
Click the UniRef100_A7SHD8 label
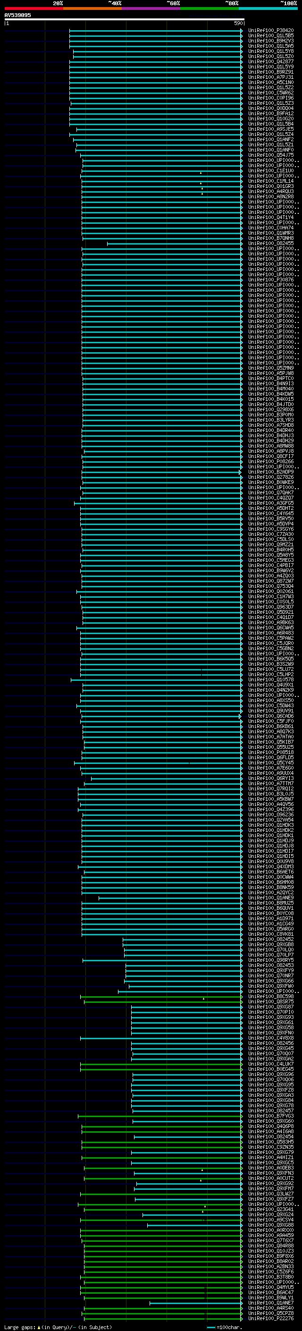pyautogui.click(x=270, y=425)
